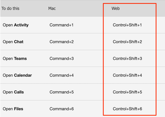This screenshot has height=117, width=165.
Task: Select the Control+Shift+3 cell
Action: (x=127, y=59)
